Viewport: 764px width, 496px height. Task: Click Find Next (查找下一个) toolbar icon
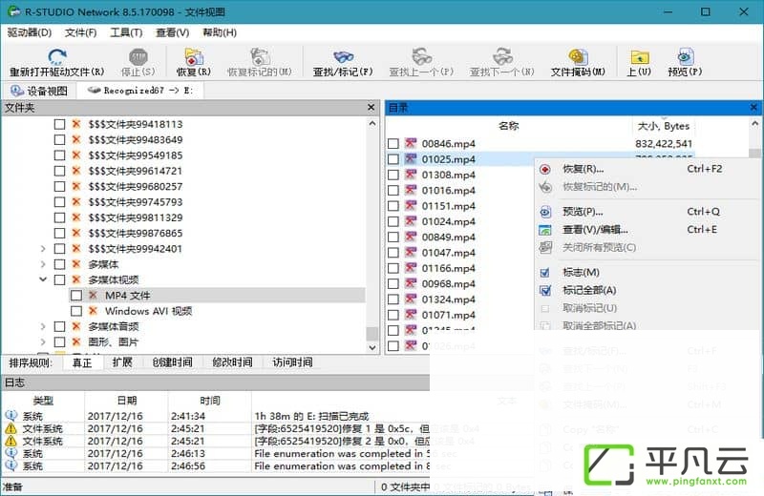click(x=502, y=56)
